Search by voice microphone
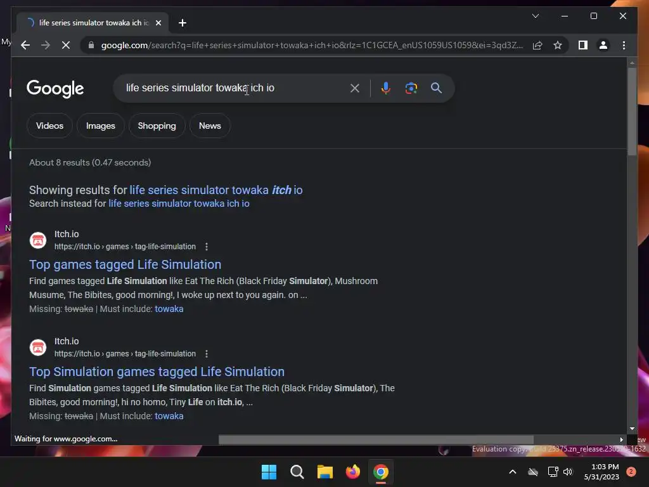This screenshot has width=649, height=487. point(385,88)
